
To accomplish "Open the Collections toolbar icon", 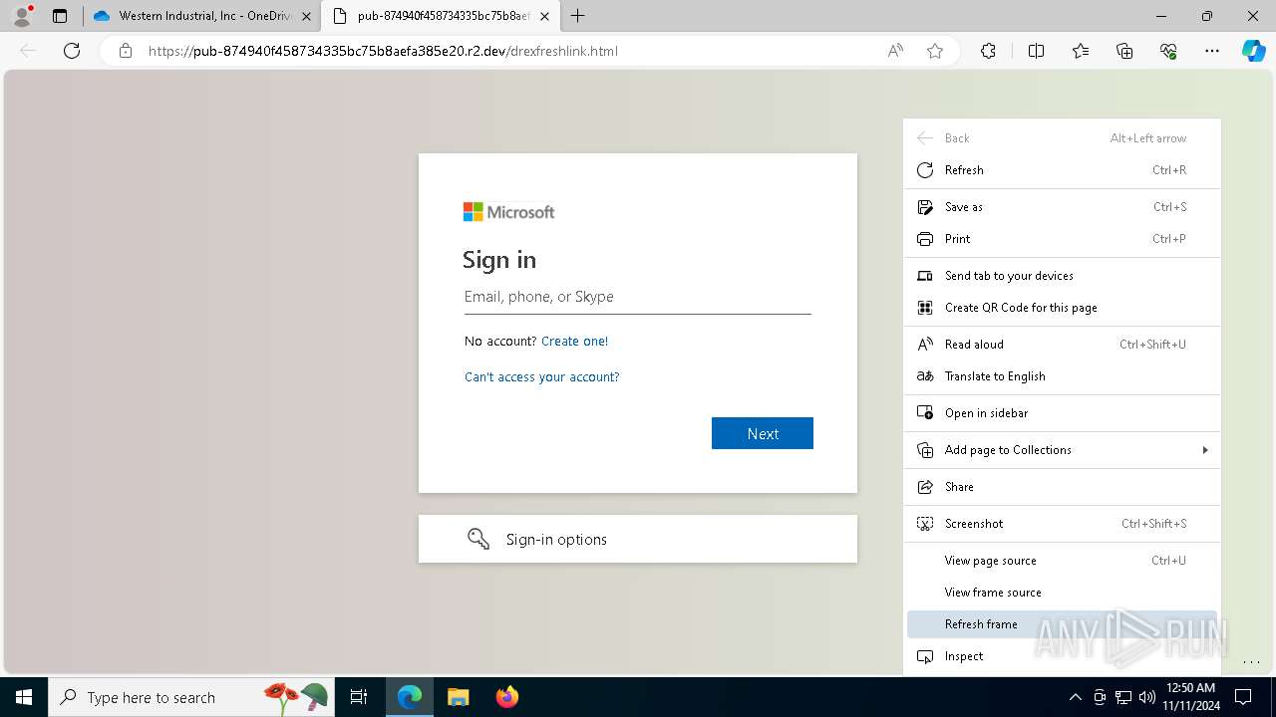I will tap(1124, 51).
